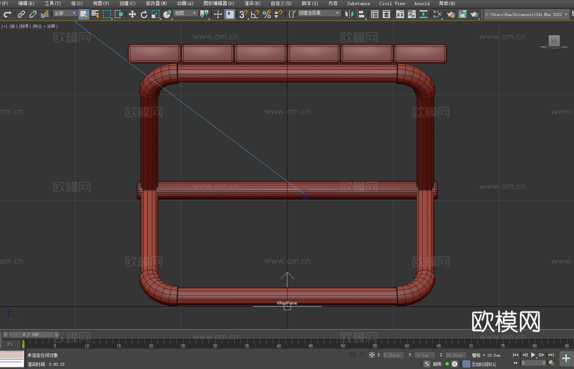Click the time slider 0 / 100 handle

coord(31,335)
